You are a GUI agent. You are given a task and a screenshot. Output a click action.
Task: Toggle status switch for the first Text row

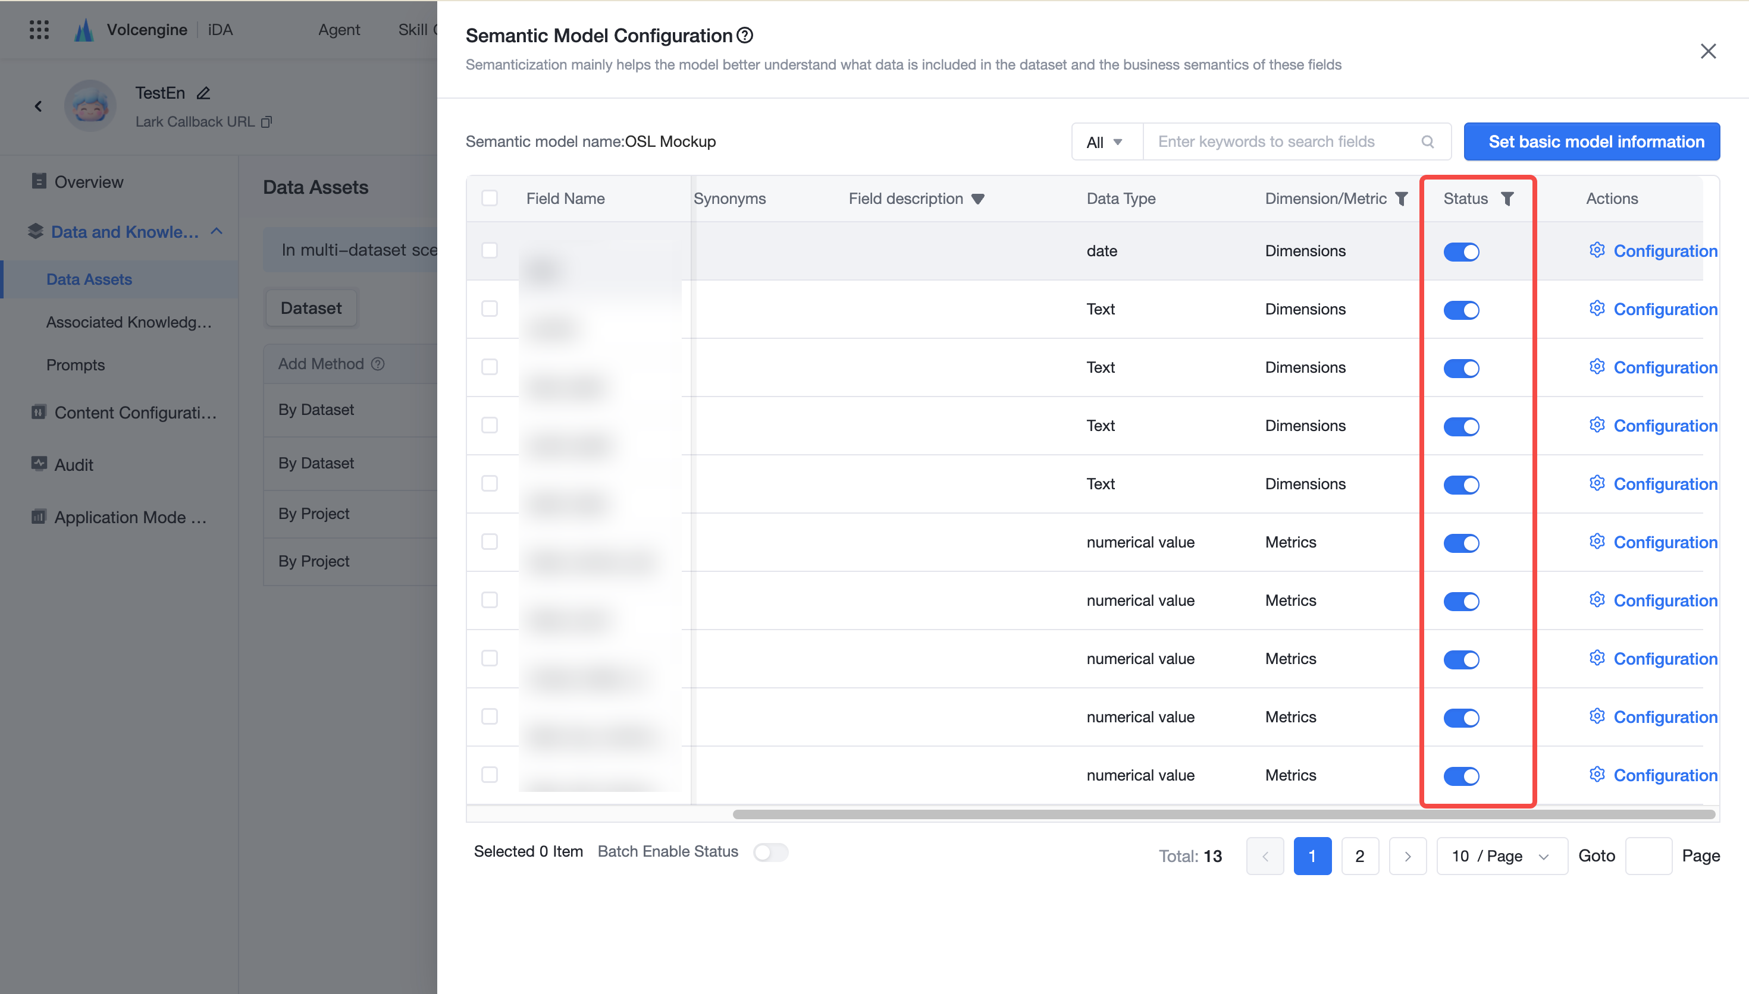click(1462, 310)
